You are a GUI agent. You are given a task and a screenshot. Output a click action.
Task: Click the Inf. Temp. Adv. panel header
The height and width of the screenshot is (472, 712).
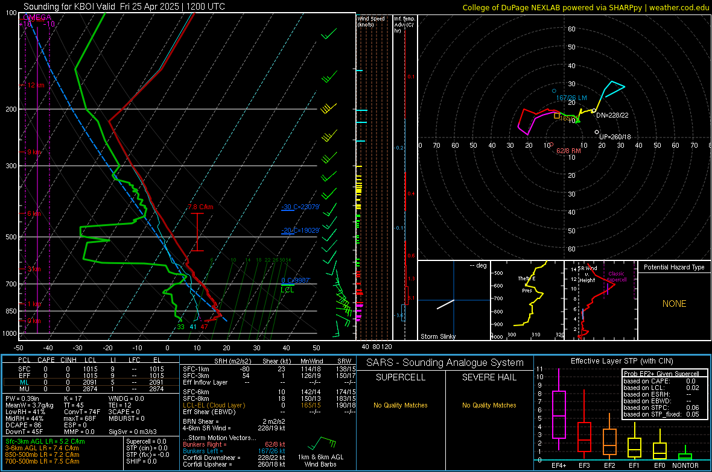point(404,25)
